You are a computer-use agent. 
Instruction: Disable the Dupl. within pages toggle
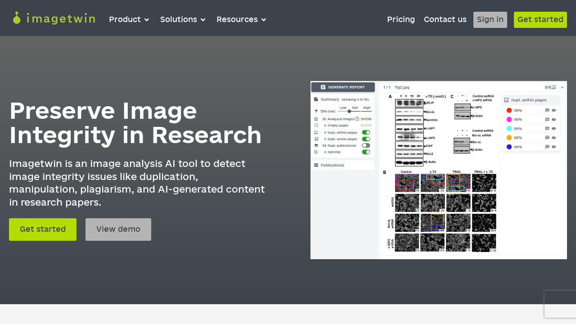(366, 132)
